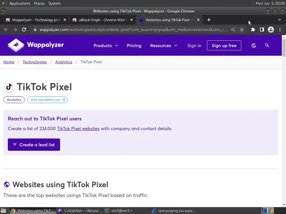This screenshot has height=214, width=286.
Task: Click the Analytics category tag
Action: tap(14, 100)
